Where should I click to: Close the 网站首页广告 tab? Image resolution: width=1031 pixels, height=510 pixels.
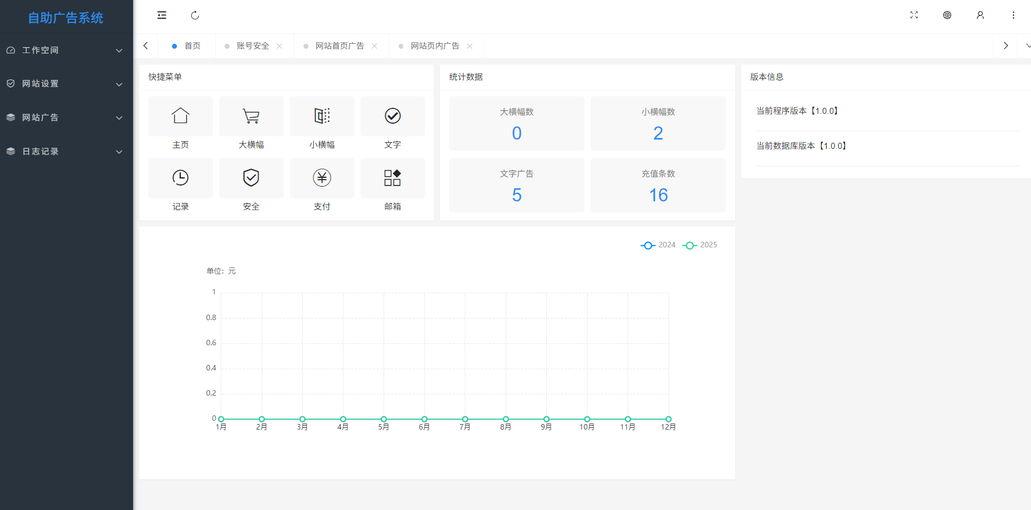(x=374, y=46)
